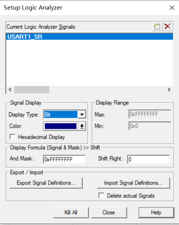The image size is (179, 225).
Task: Click the New signal (insert) icon
Action: [157, 26]
